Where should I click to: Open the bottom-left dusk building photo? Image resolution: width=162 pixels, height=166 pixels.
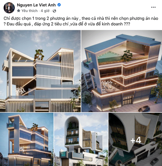click(27, 139)
